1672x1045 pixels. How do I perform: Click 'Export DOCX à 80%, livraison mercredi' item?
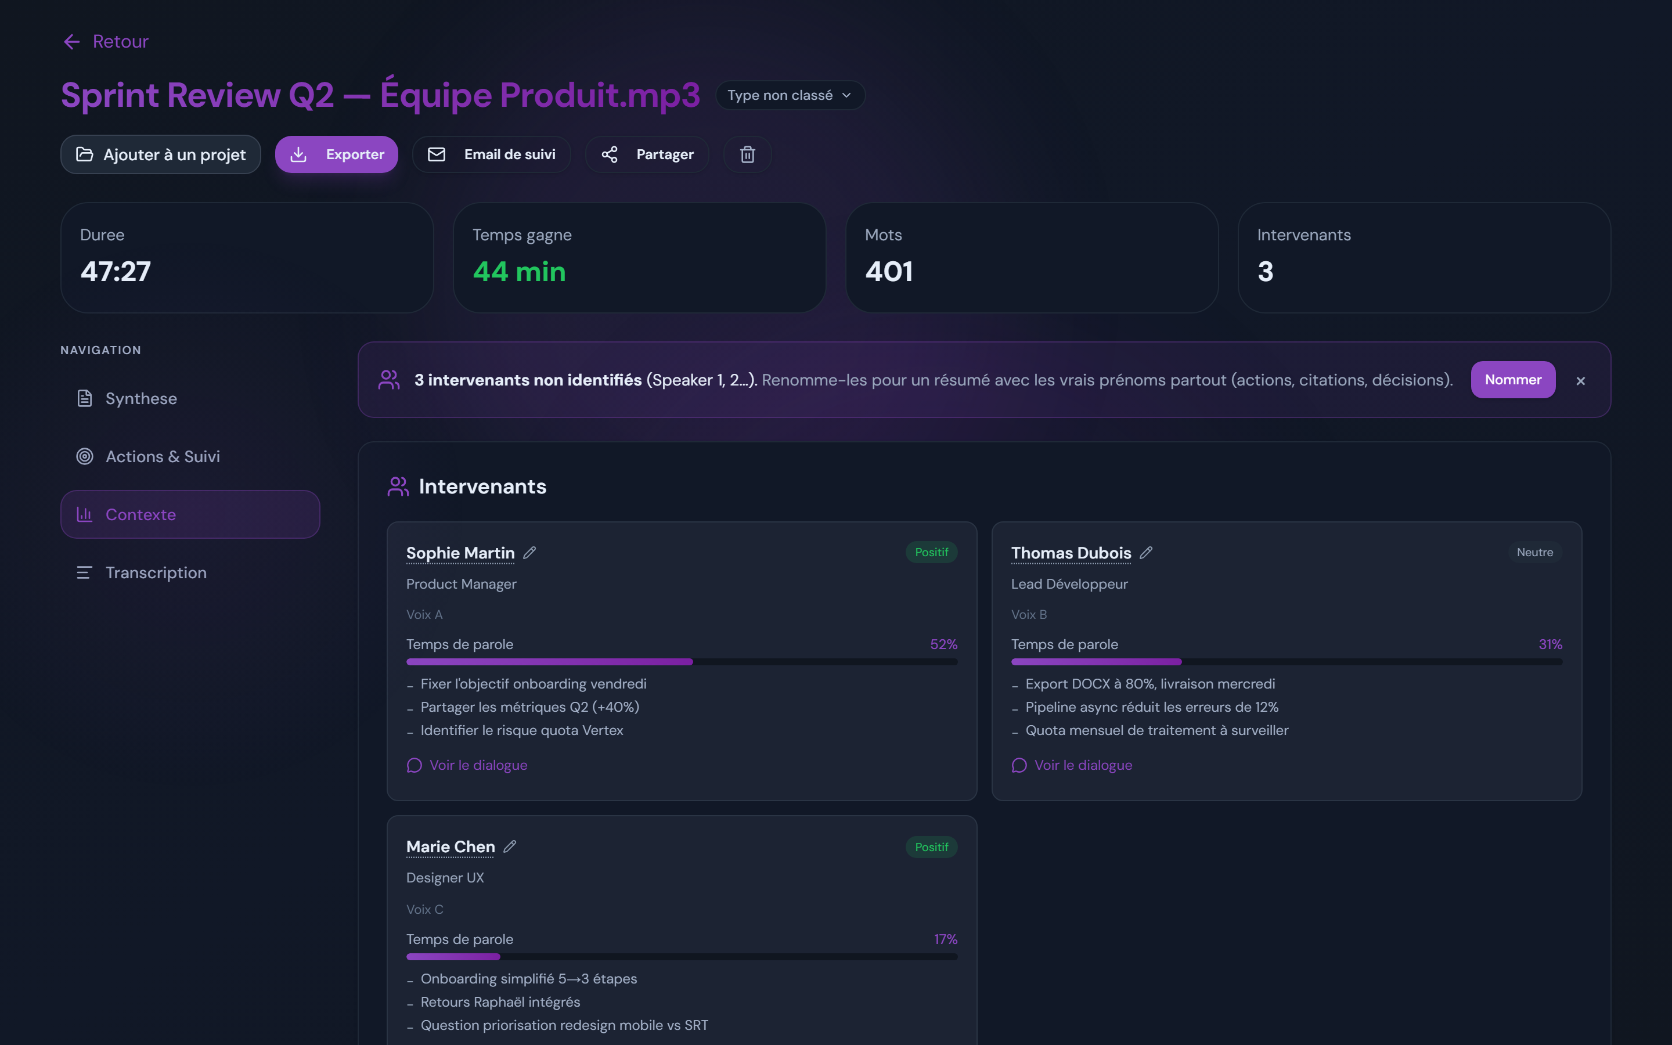1150,683
